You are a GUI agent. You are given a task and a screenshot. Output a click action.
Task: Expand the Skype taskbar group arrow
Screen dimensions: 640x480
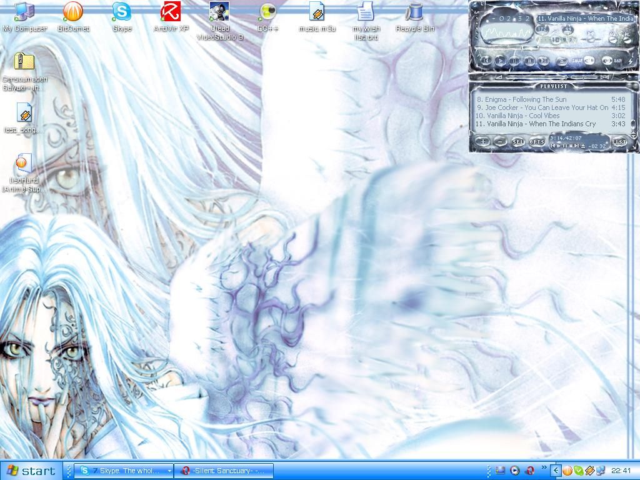169,471
